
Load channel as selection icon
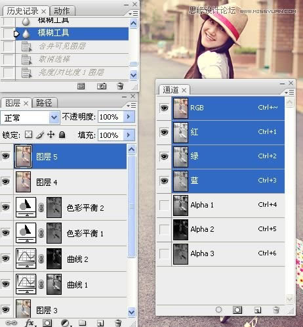218,310
